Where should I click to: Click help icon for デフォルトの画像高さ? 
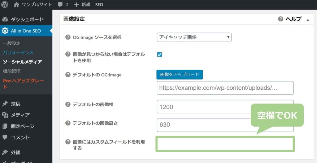68,123
